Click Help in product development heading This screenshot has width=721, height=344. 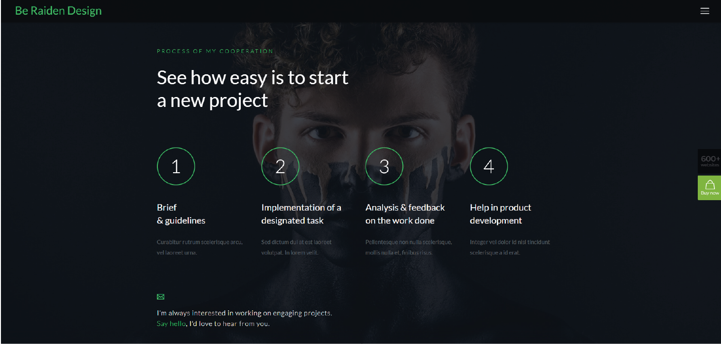pyautogui.click(x=501, y=214)
